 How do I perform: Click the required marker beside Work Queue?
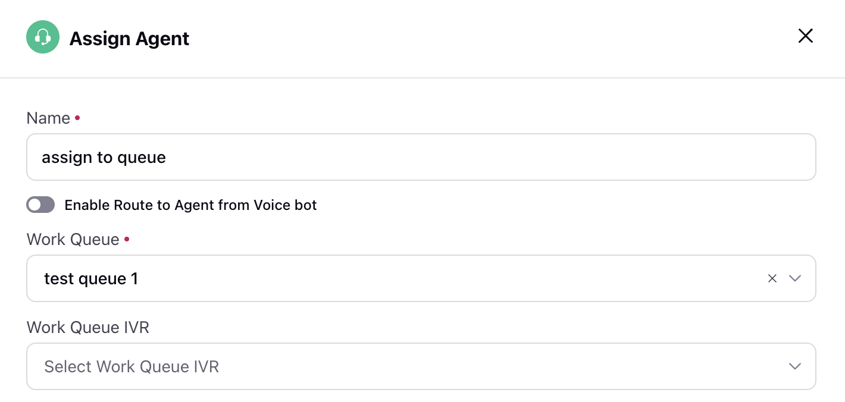click(127, 240)
